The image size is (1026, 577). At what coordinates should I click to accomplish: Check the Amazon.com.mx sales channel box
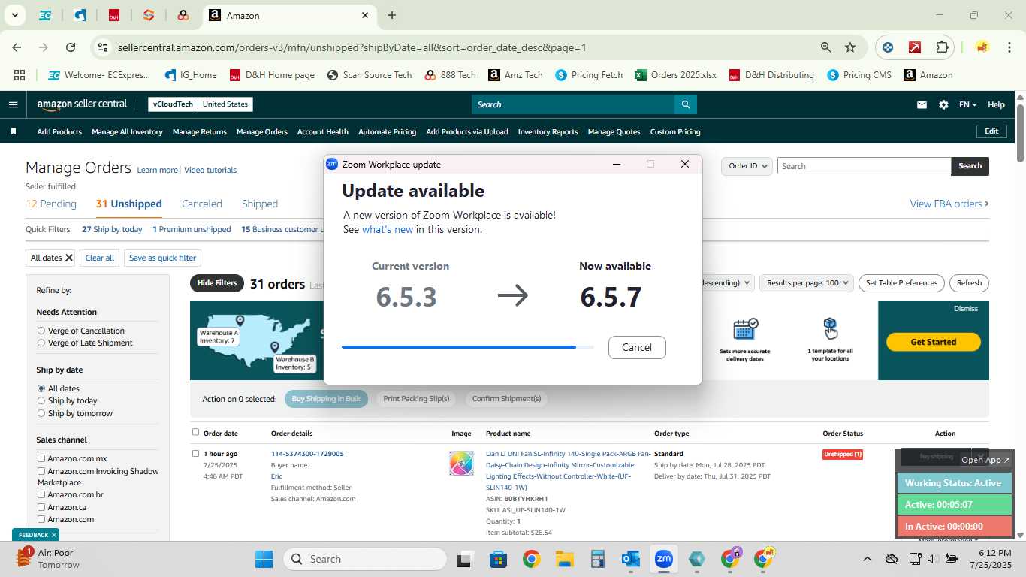[x=41, y=458]
